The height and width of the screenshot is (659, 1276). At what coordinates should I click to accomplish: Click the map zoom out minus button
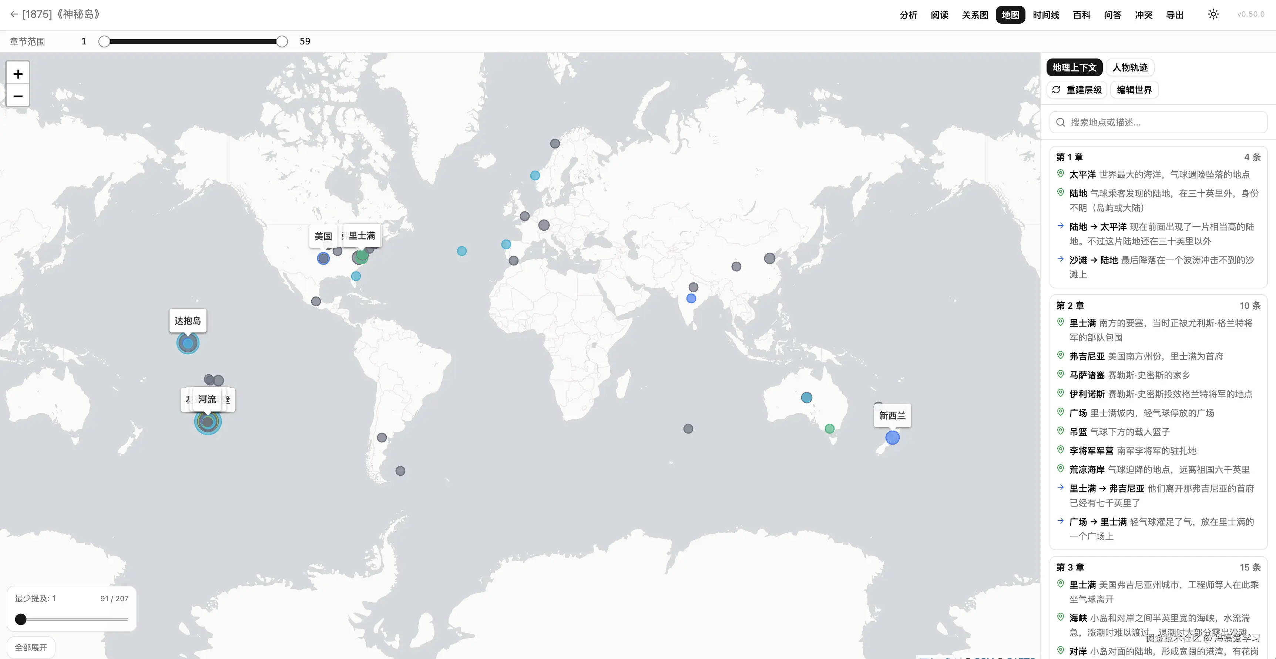point(18,96)
